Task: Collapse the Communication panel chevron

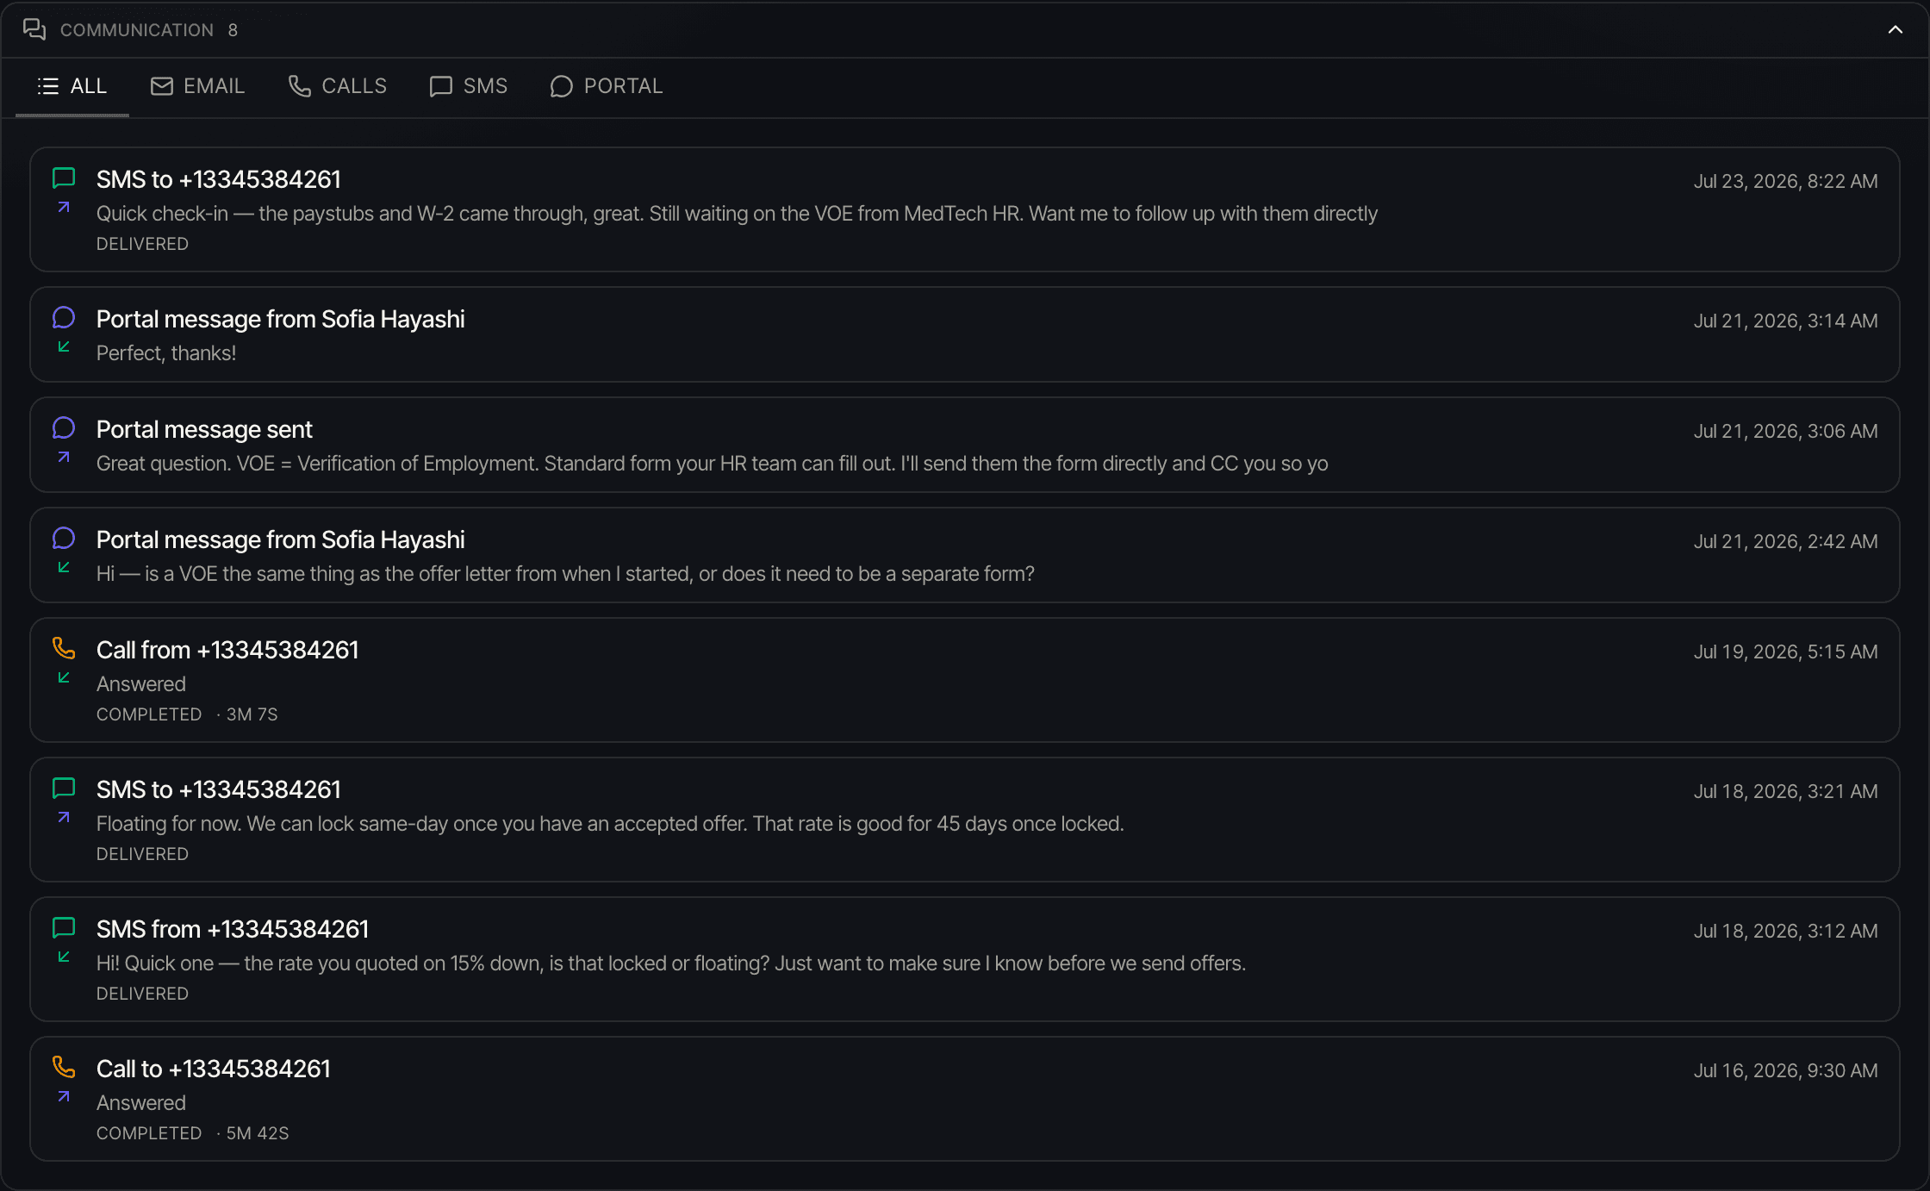Action: pyautogui.click(x=1895, y=29)
